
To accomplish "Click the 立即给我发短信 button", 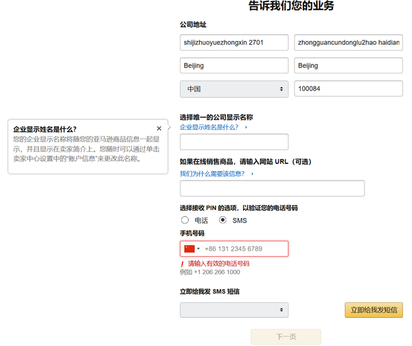I will pos(374,310).
